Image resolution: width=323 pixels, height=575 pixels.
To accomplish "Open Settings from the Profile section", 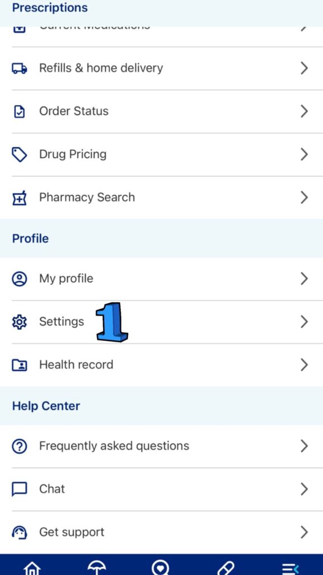I will (62, 321).
